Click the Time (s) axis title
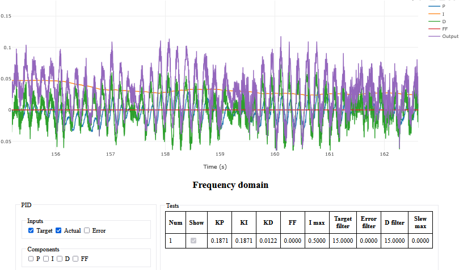 [215, 166]
